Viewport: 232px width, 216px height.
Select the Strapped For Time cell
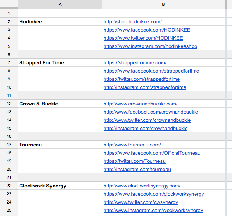pos(60,62)
